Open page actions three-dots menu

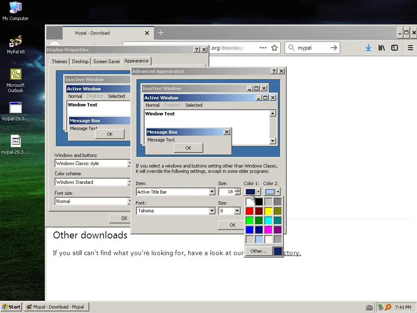pyautogui.click(x=263, y=48)
